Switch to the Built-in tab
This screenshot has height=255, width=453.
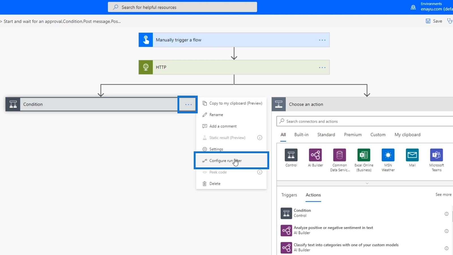pyautogui.click(x=301, y=135)
